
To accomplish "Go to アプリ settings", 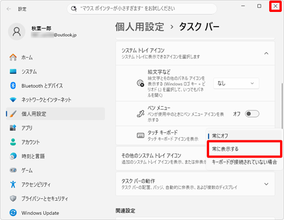I will tap(55, 128).
